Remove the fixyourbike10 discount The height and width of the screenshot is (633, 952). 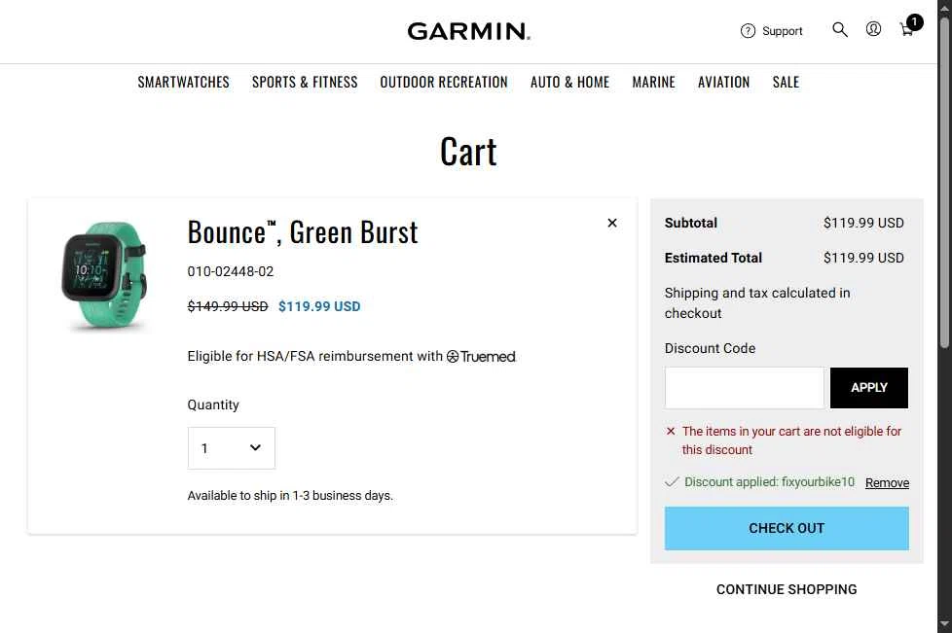[x=887, y=482]
